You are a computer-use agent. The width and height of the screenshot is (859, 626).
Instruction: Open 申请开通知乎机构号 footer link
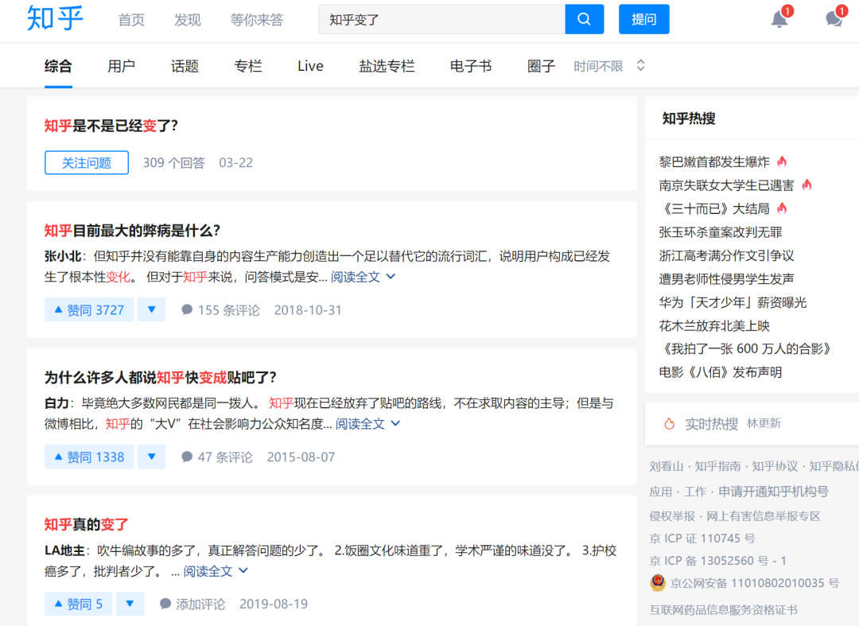coord(773,492)
